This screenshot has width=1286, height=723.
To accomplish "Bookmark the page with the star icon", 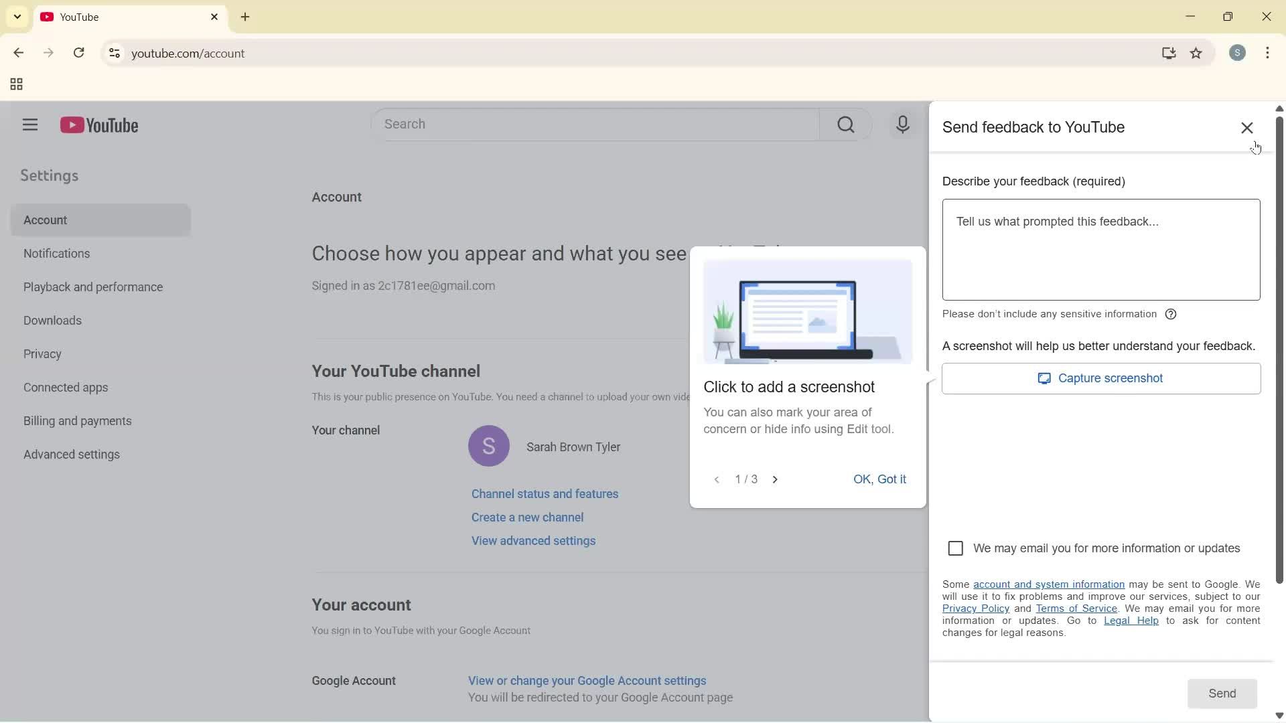I will coord(1197,53).
